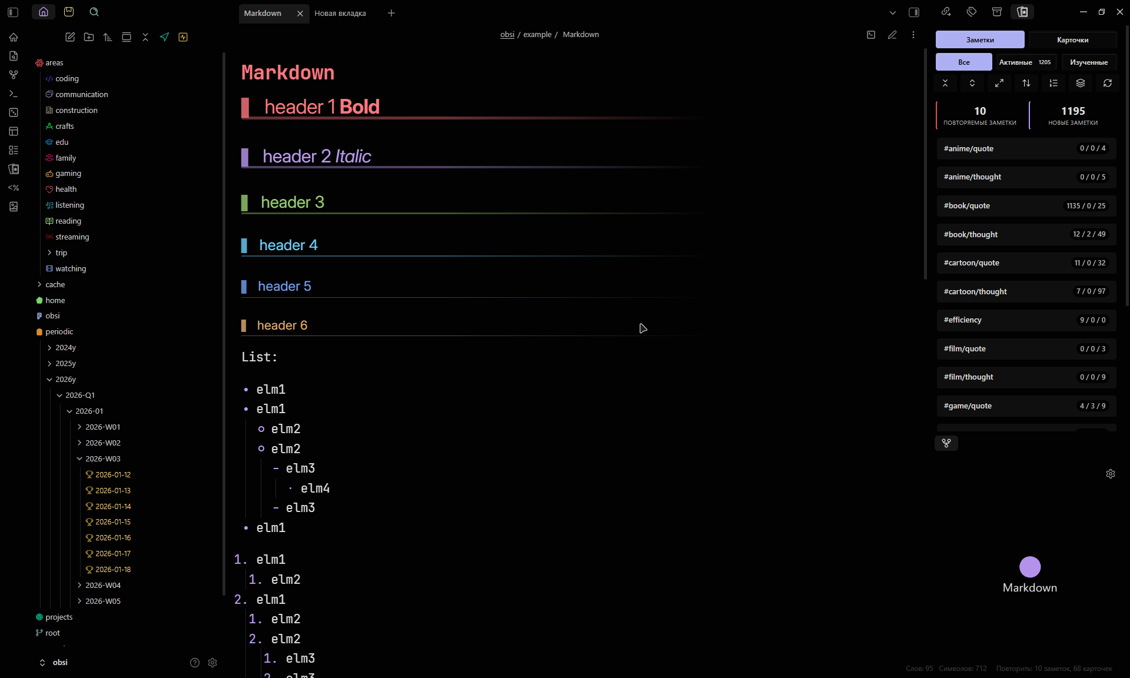
Task: Filter by Все notes
Action: coord(964,62)
